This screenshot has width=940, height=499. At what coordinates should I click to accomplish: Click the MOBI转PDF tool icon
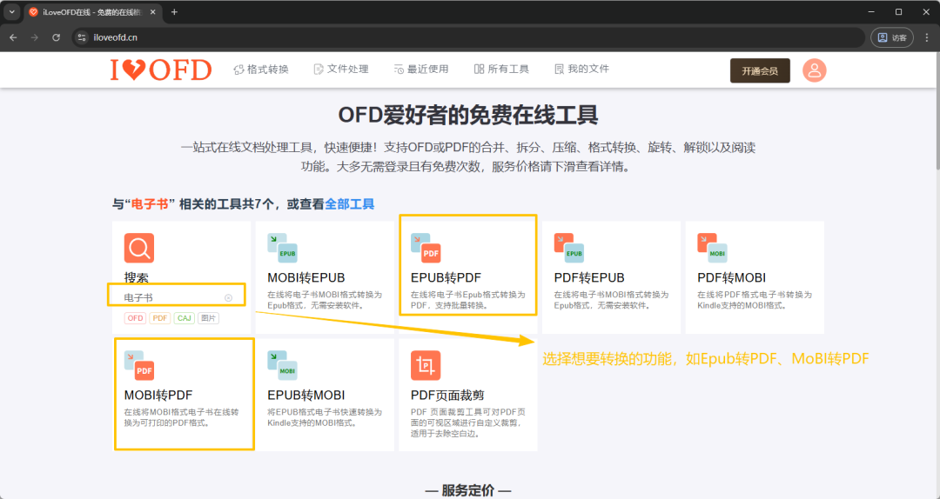coord(139,365)
